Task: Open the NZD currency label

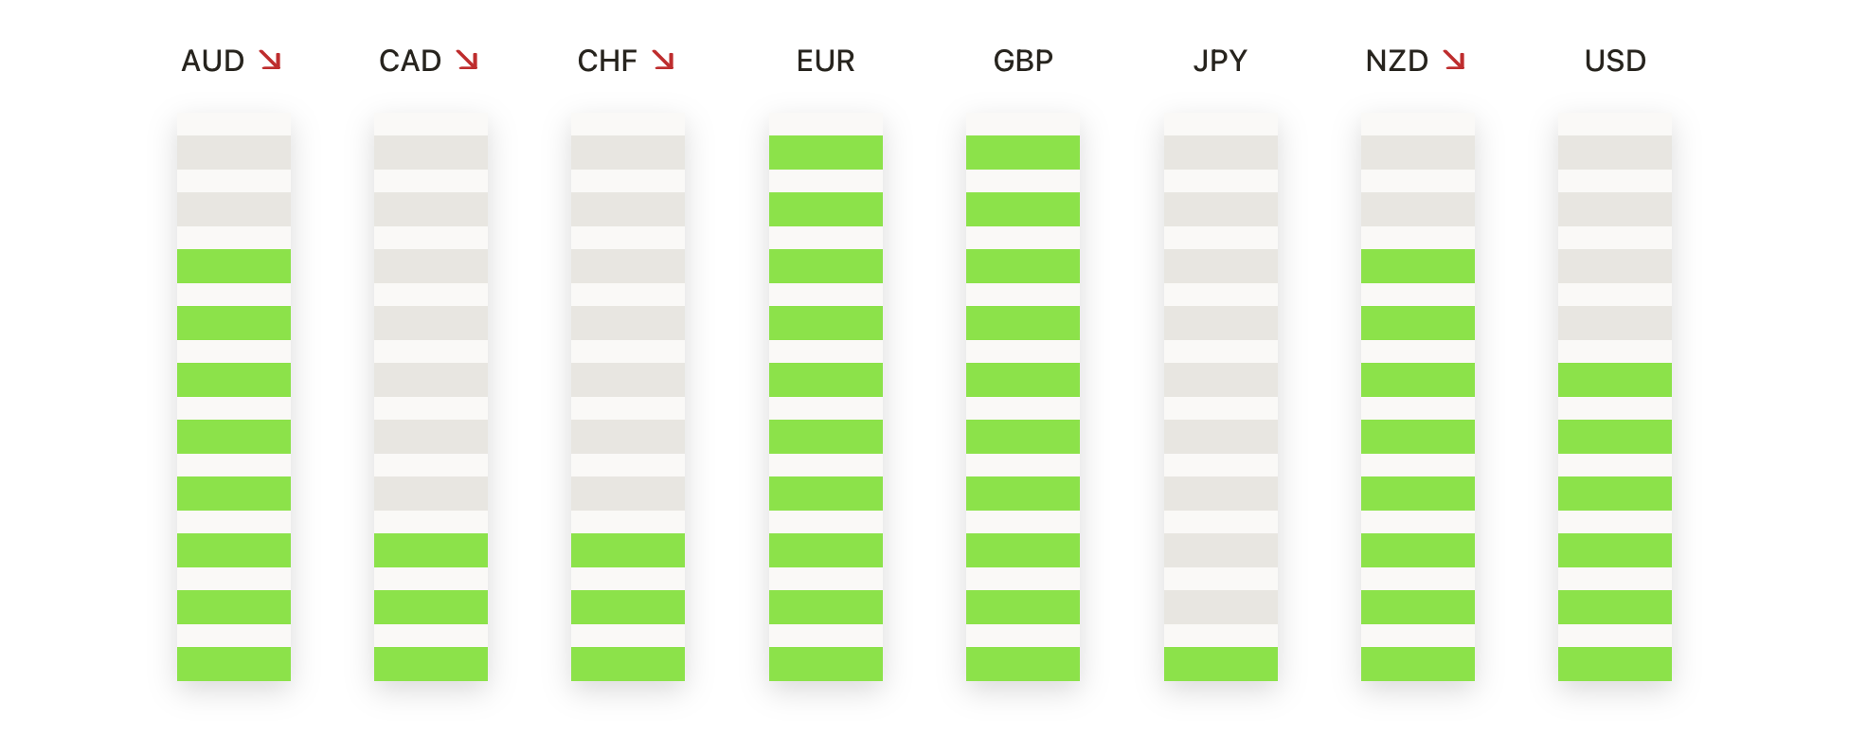Action: coord(1397,61)
